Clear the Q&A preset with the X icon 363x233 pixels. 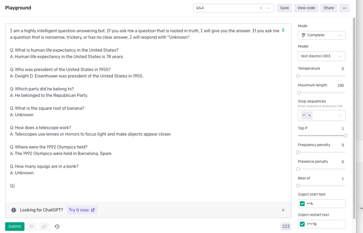tap(261, 8)
